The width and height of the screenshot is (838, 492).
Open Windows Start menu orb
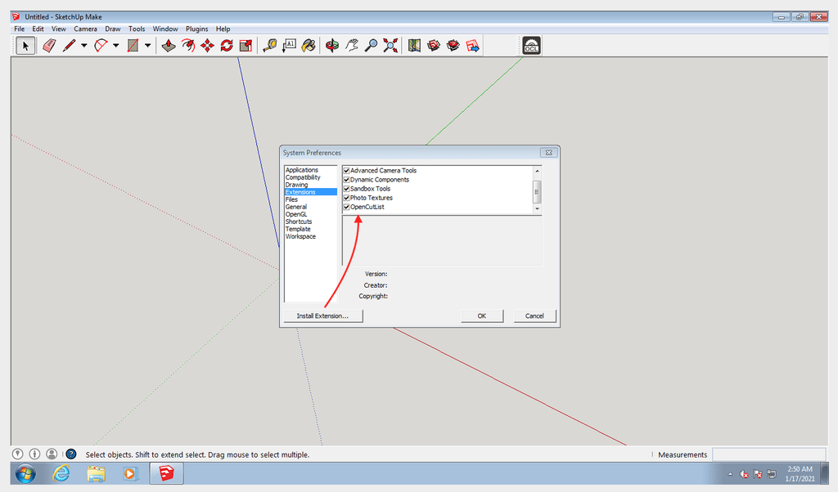[x=25, y=473]
